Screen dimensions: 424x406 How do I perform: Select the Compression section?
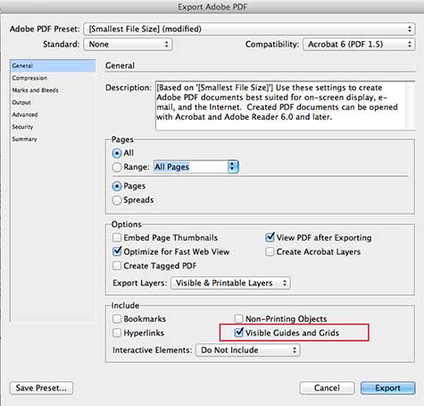pyautogui.click(x=53, y=78)
